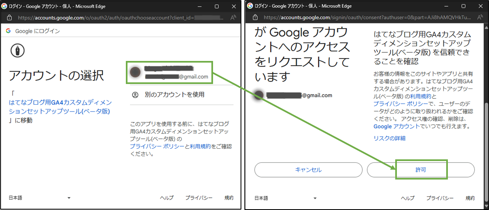Click the 許可 button
The image size is (489, 210).
(421, 170)
